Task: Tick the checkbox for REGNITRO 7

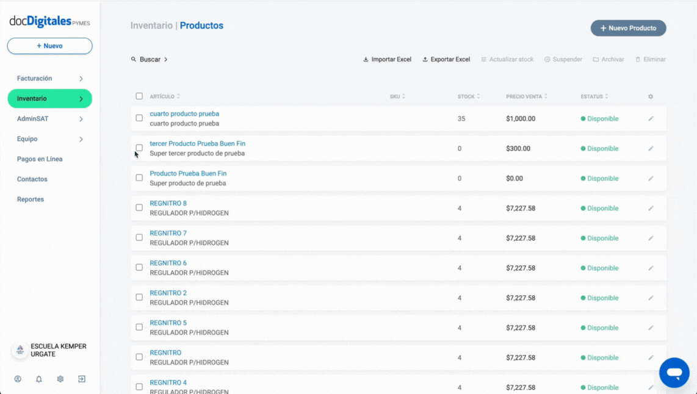Action: (139, 237)
